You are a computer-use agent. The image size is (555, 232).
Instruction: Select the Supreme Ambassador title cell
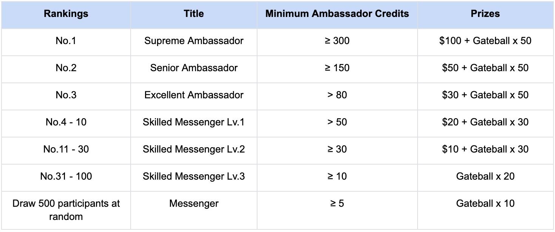coord(194,41)
